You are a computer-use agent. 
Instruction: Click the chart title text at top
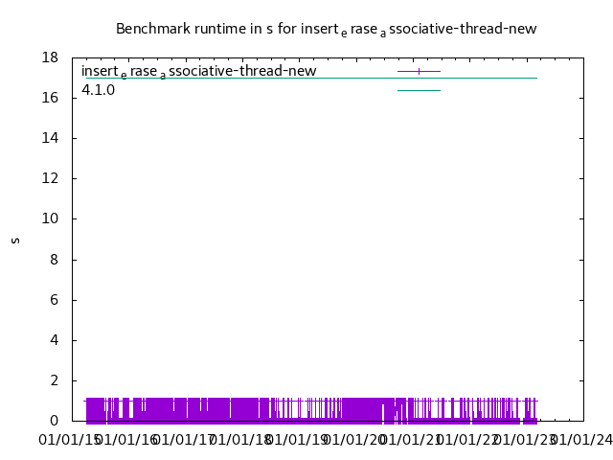point(326,29)
